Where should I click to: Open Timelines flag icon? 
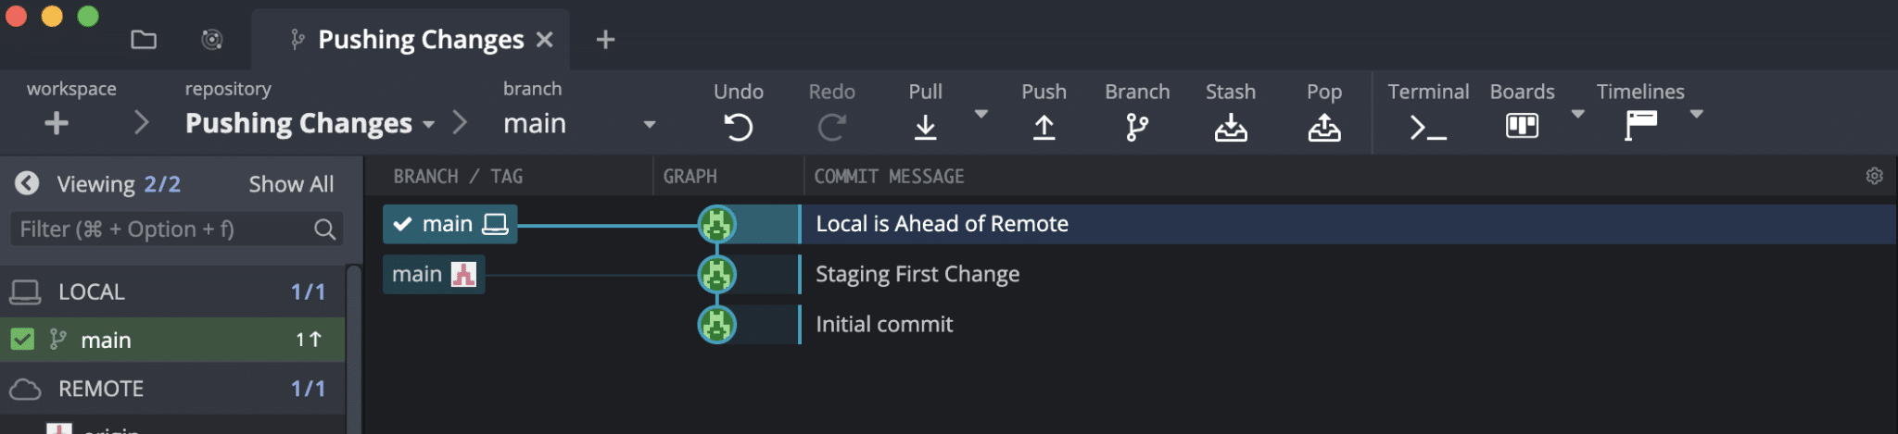point(1640,125)
